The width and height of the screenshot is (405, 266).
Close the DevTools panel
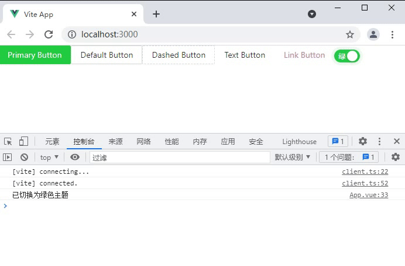397,141
